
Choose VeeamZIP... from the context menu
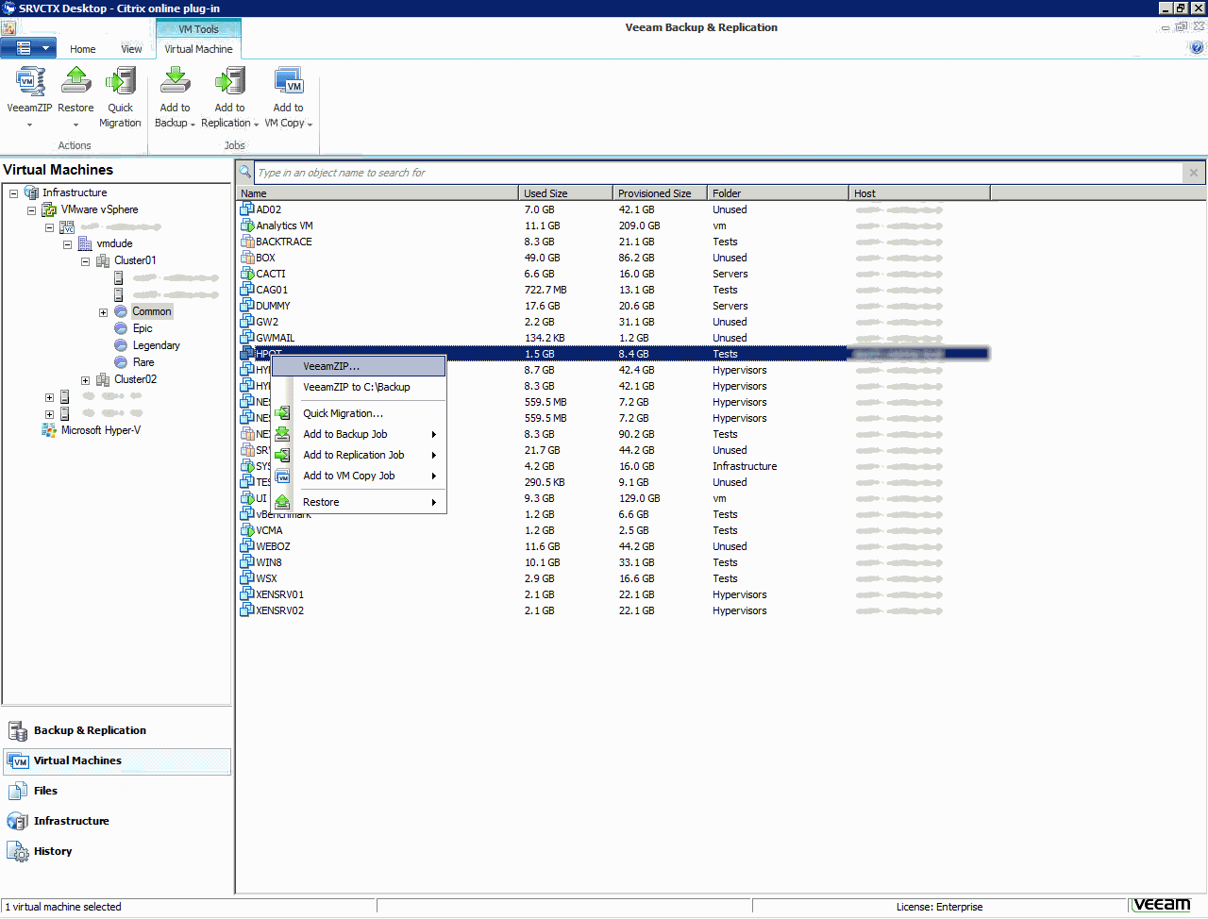tap(359, 366)
